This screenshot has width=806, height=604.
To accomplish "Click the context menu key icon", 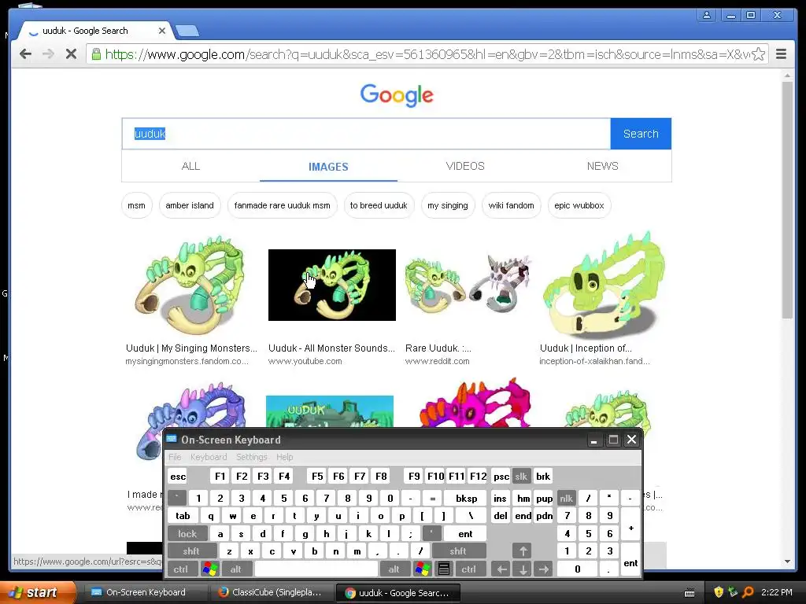I will coord(444,569).
